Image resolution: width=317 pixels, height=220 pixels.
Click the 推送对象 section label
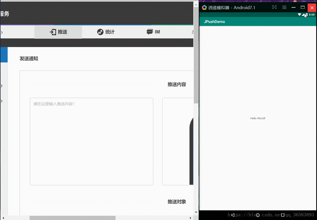point(177,202)
